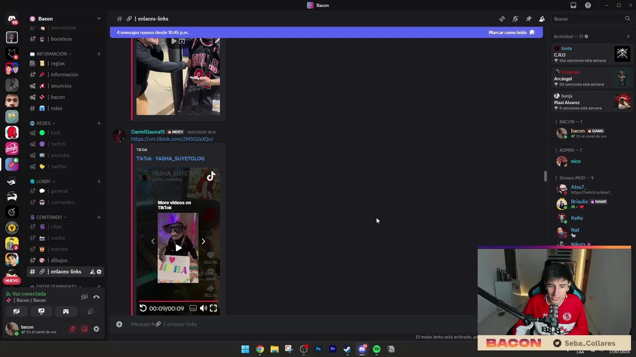Open Steam from the taskbar
Image resolution: width=636 pixels, height=357 pixels.
(347, 349)
